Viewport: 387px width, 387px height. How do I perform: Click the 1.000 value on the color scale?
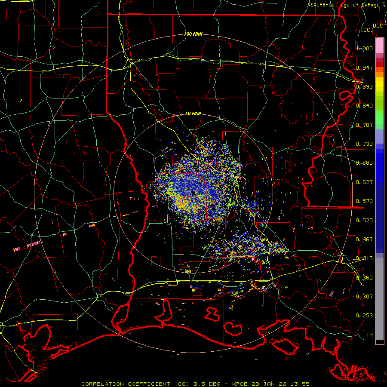coord(364,48)
